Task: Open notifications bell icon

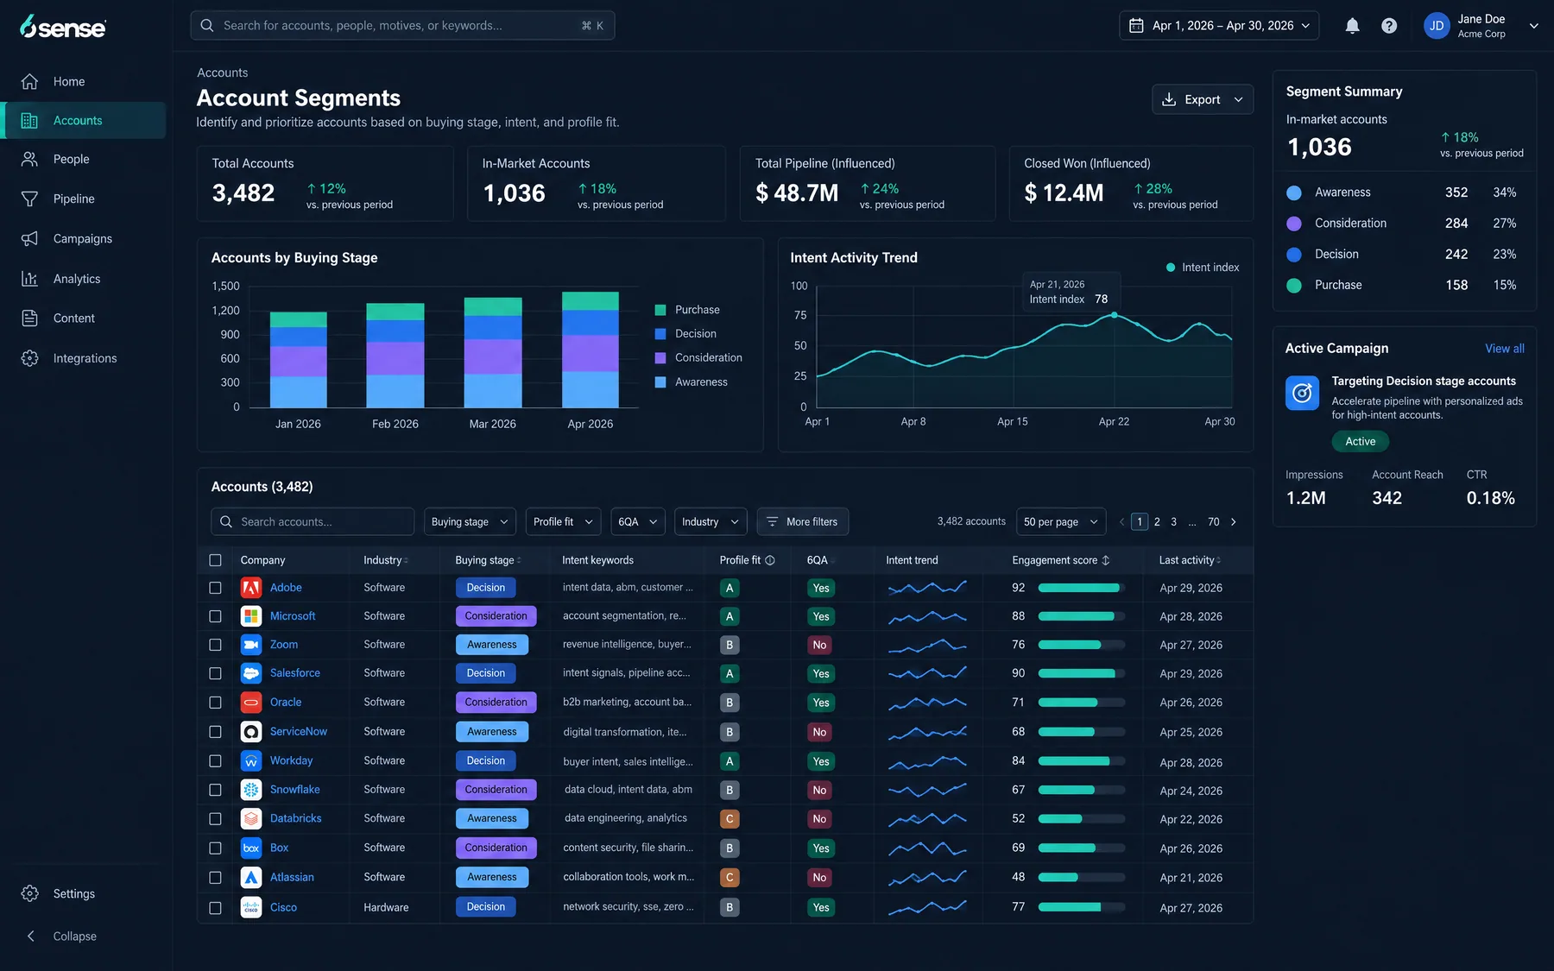Action: pos(1352,26)
